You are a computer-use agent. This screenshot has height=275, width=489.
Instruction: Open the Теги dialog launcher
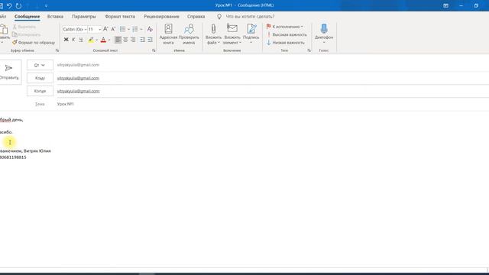[309, 50]
